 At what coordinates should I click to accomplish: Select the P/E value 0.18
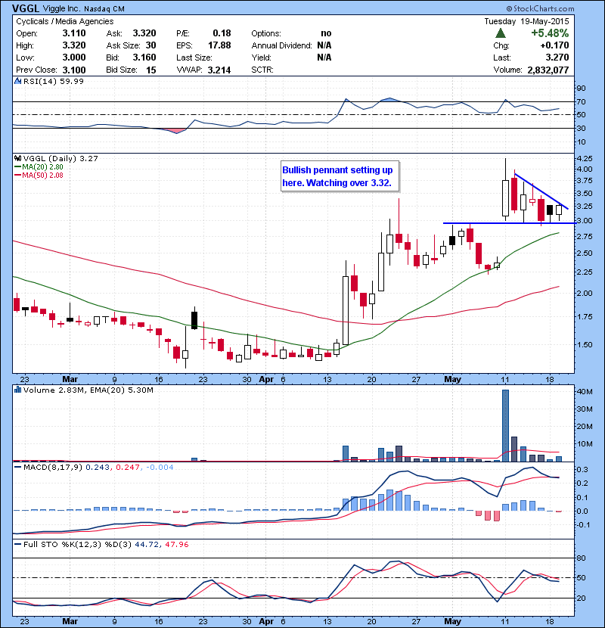(x=222, y=33)
